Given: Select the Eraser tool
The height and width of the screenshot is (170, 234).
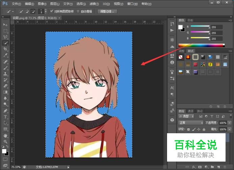Looking at the screenshot, I should click(5, 86).
